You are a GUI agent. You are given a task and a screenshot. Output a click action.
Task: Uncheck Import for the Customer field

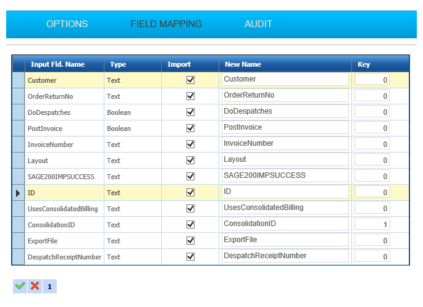pos(190,80)
